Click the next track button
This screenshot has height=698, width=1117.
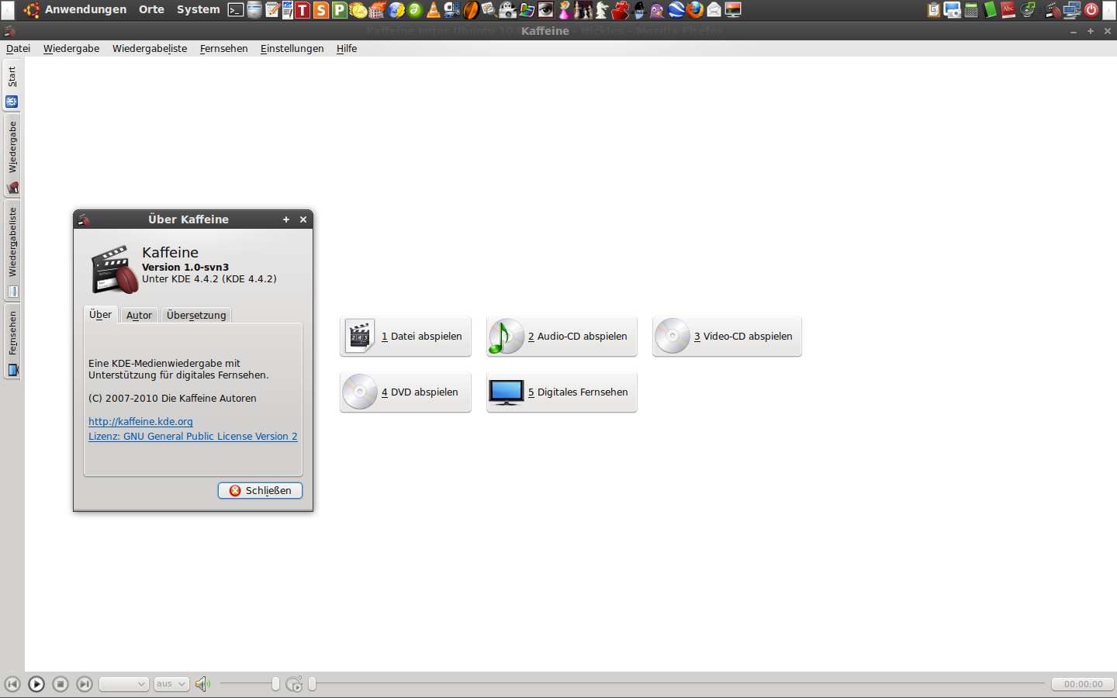click(85, 684)
